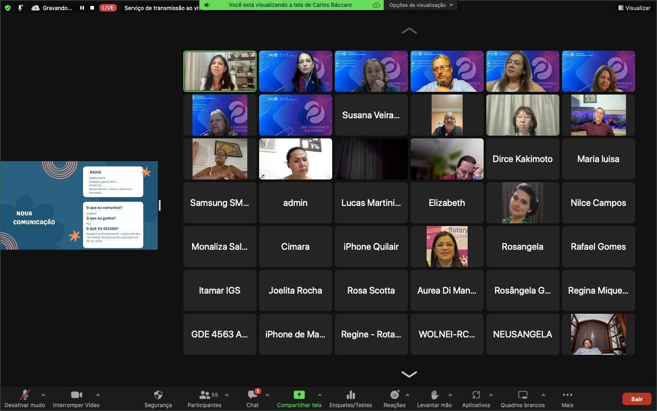Toggle Levantar mão raise hand
Viewport: 657px width, 411px height.
434,395
